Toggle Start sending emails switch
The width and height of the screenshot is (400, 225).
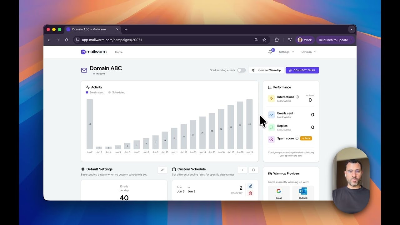241,70
